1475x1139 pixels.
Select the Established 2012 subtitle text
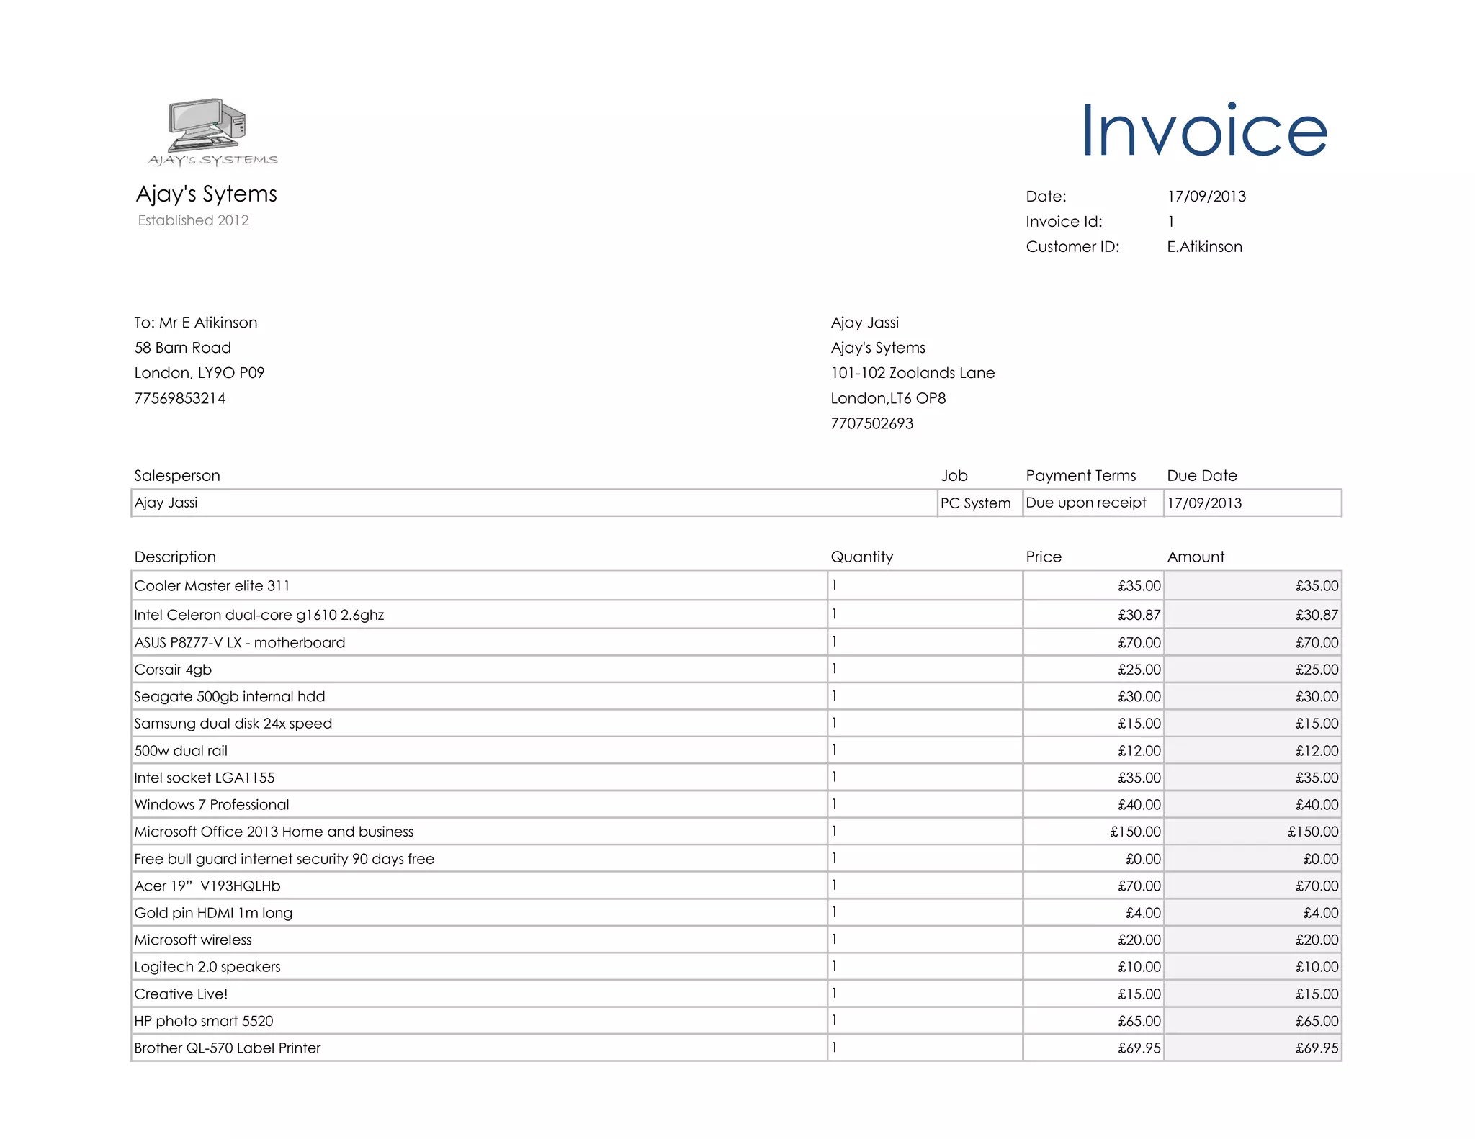[193, 220]
